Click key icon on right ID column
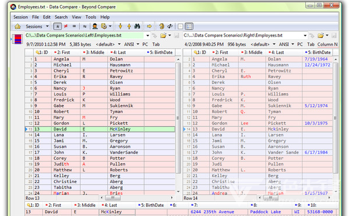 (195, 53)
